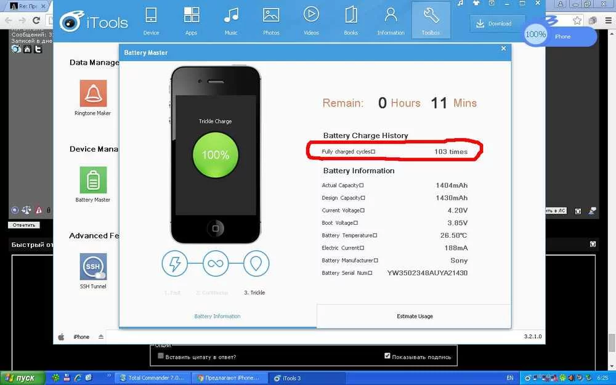Open the Information section
The height and width of the screenshot is (385, 616).
(391, 20)
